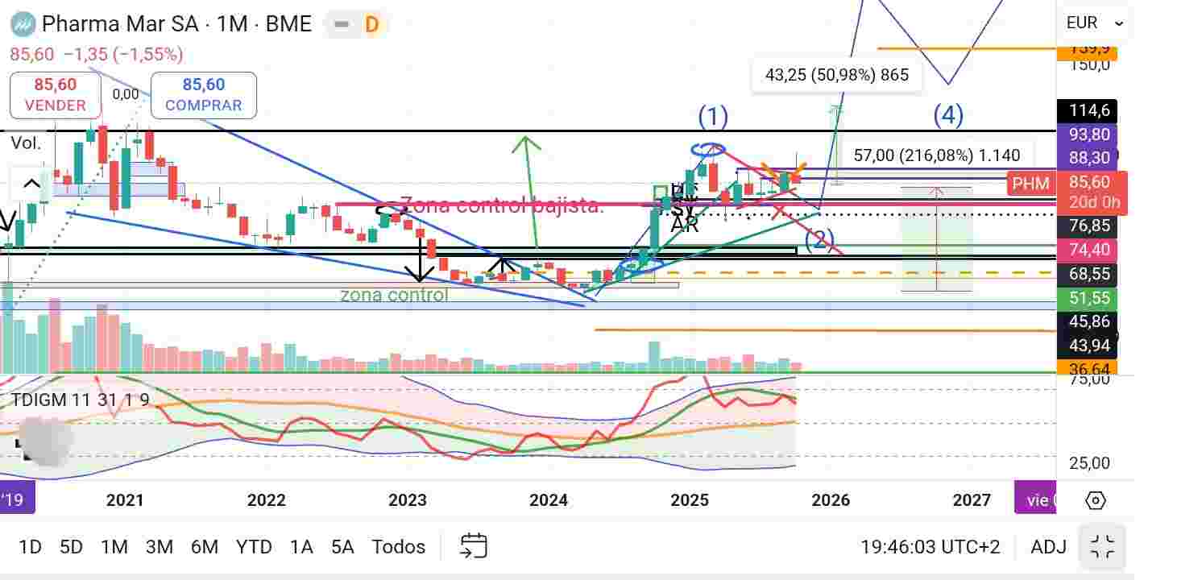1202x580 pixels.
Task: Open the go-to-date calendar icon
Action: click(x=474, y=546)
